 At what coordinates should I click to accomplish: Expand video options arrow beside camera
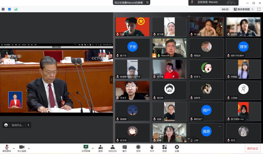tap(29, 148)
